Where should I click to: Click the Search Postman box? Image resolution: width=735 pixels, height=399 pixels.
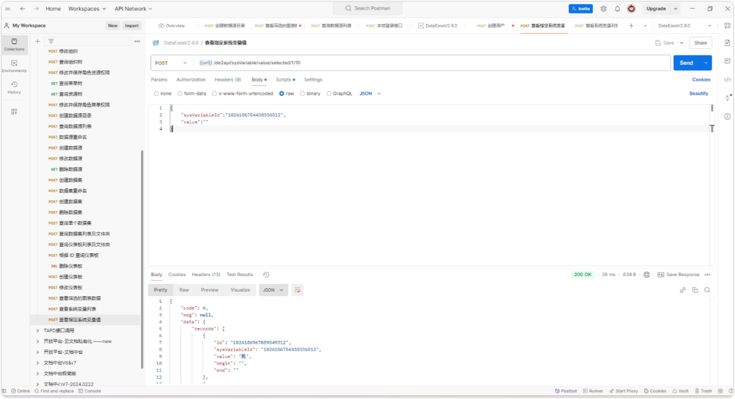click(x=367, y=9)
